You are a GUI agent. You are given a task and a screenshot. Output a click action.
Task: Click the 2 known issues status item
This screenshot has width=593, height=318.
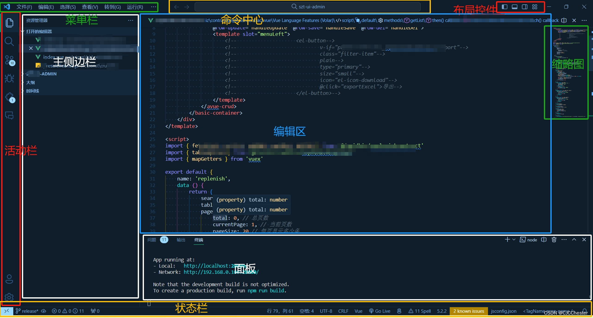pos(469,311)
